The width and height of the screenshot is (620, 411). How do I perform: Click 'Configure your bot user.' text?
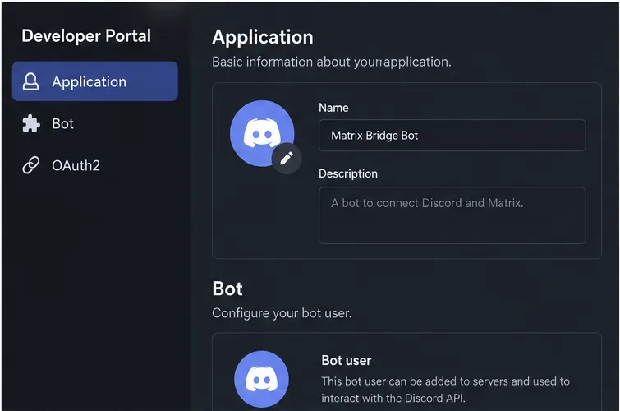[282, 313]
